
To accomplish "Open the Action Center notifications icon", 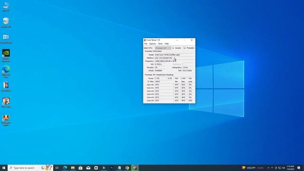I will 299,168.
